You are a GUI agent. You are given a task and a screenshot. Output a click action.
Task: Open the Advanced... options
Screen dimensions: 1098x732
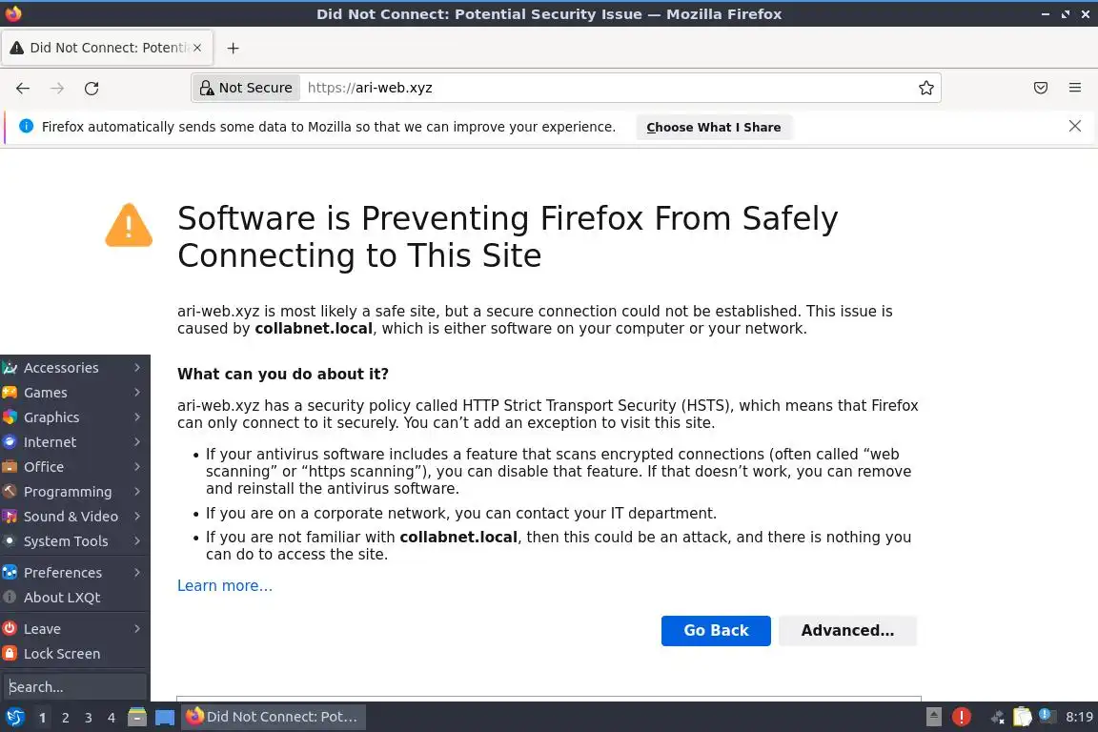847,630
